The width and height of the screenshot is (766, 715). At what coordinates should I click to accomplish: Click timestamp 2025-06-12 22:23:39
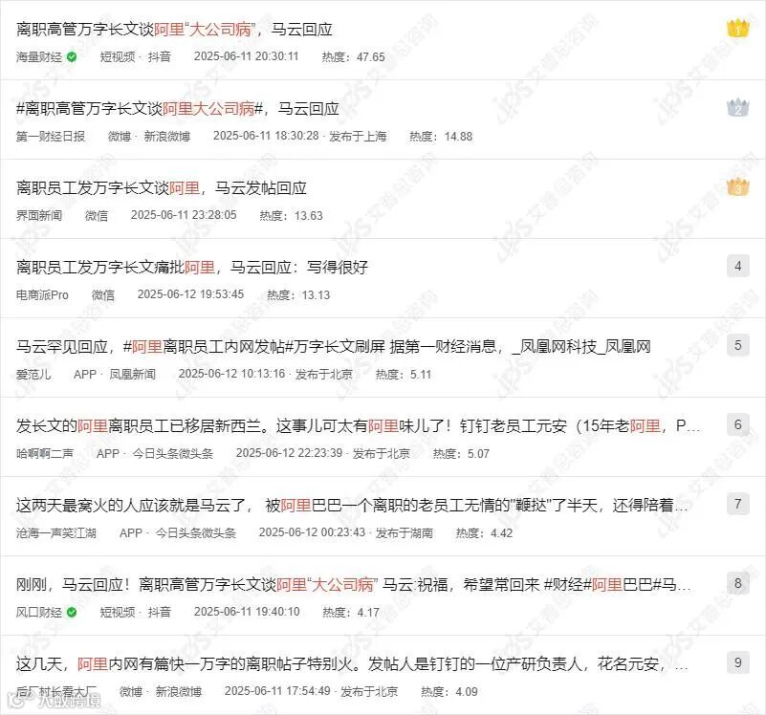point(289,453)
